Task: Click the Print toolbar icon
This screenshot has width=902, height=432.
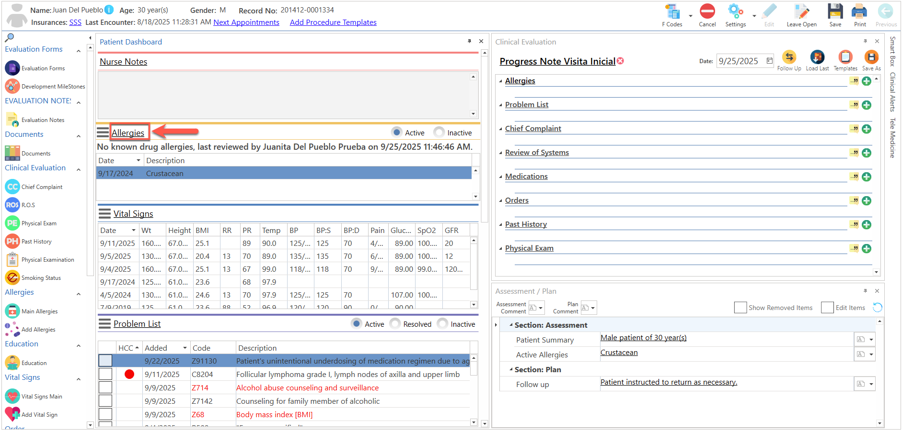Action: 859,11
